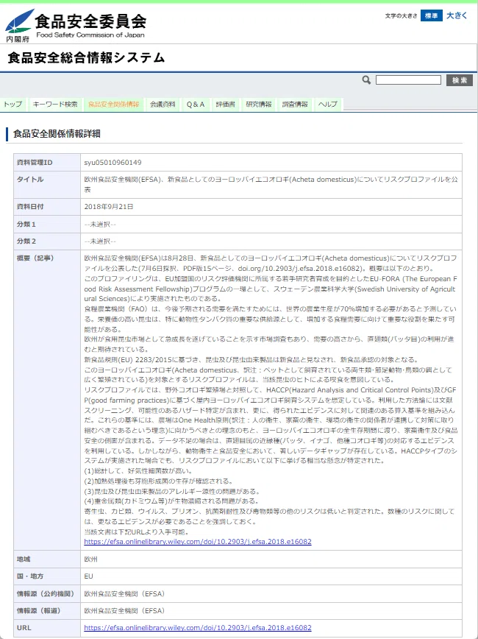Image resolution: width=478 pixels, height=639 pixels.
Task: Click the EU country value
Action: [x=88, y=576]
